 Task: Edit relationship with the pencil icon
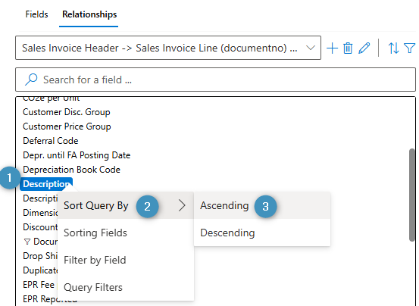[x=364, y=48]
